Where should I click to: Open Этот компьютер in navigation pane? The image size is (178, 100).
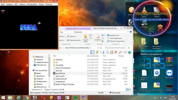coord(41,70)
